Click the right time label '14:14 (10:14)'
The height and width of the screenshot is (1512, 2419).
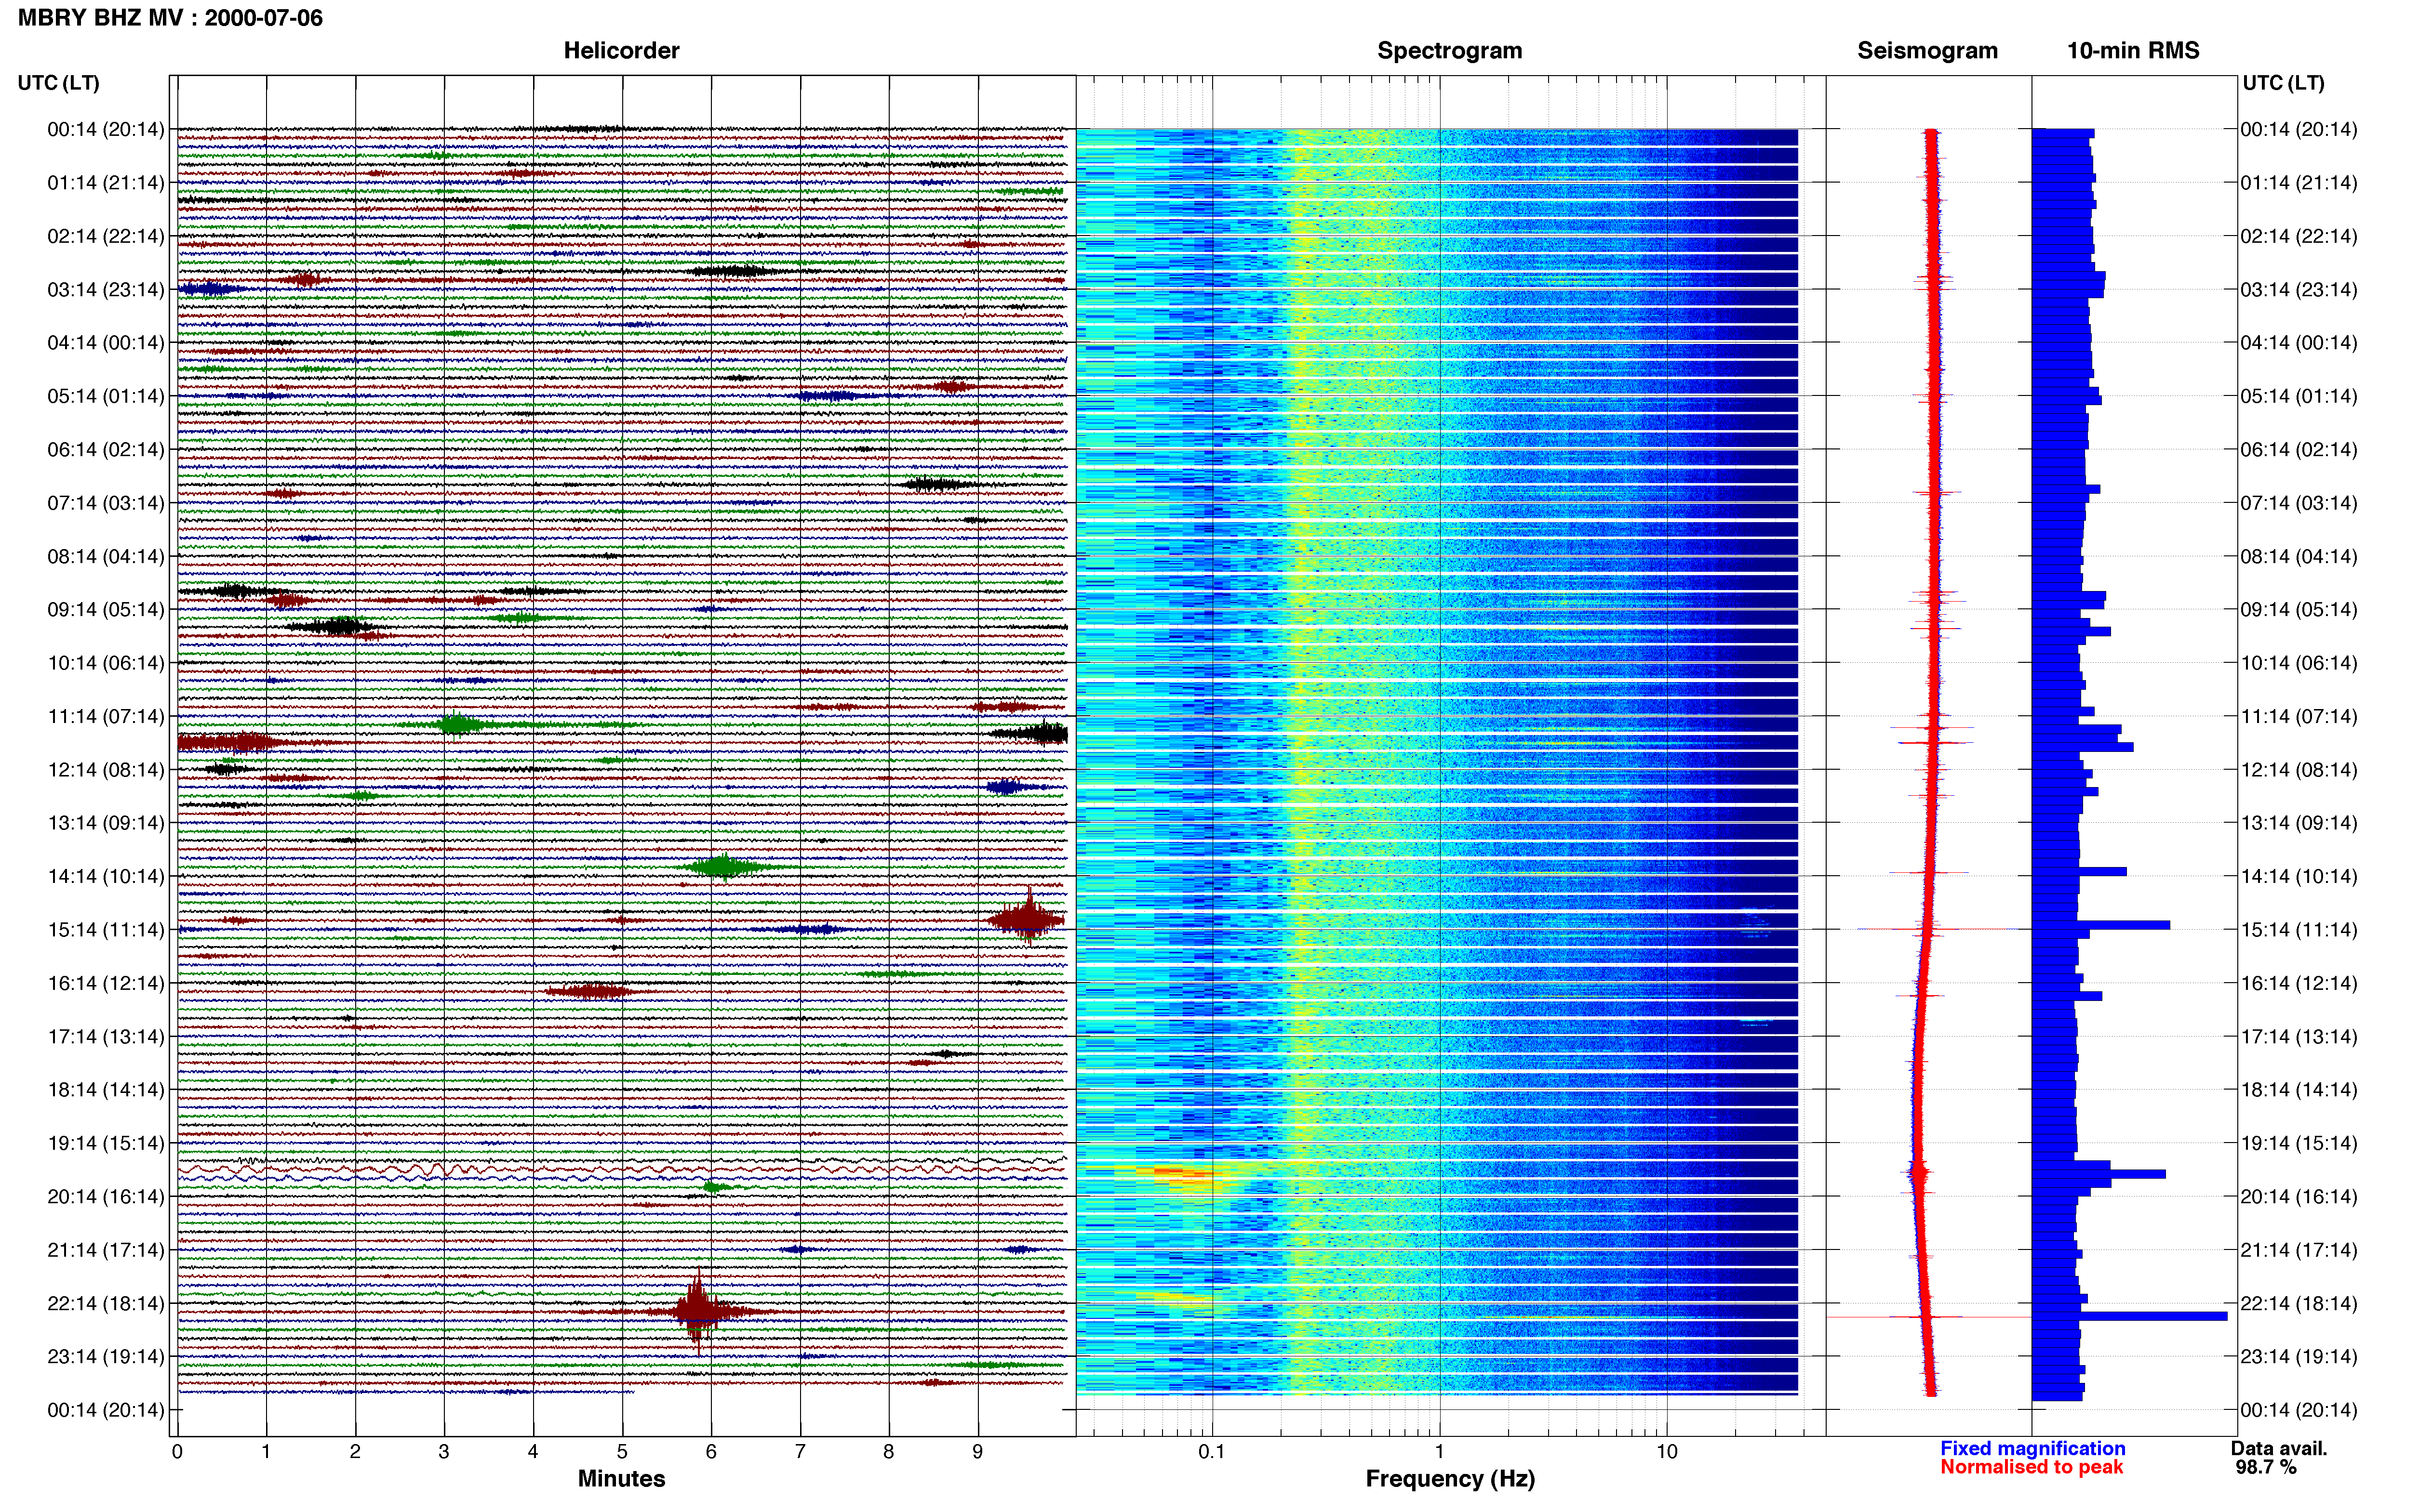point(2298,876)
